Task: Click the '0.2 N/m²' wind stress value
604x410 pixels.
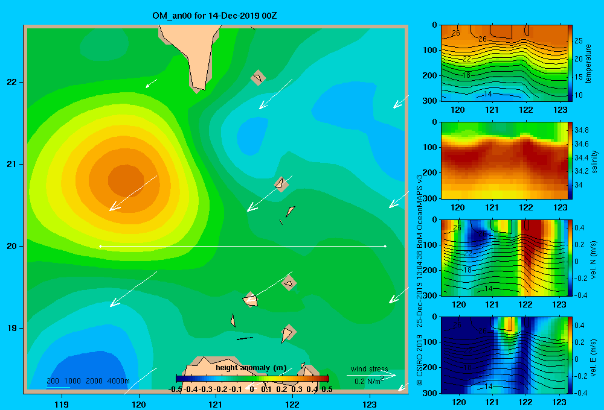Action: coord(369,381)
